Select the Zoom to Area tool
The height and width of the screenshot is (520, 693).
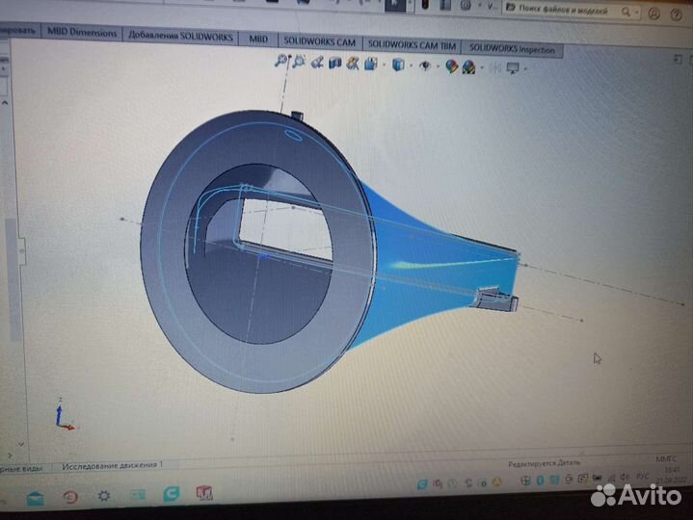300,63
